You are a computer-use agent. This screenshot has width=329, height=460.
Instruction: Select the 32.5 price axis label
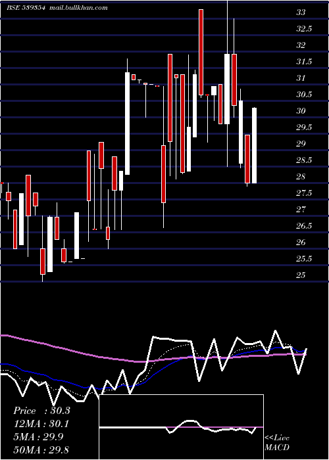304,29
